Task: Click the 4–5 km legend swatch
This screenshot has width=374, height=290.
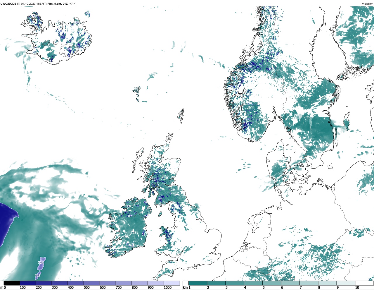Action: click(253, 283)
